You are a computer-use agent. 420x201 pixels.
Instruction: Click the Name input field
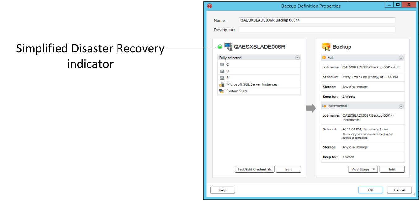click(x=317, y=20)
